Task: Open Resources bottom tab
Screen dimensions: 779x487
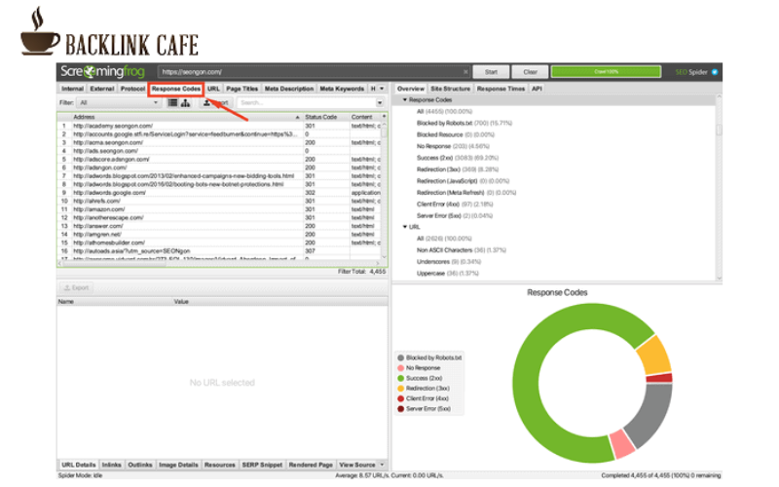Action: click(x=220, y=465)
